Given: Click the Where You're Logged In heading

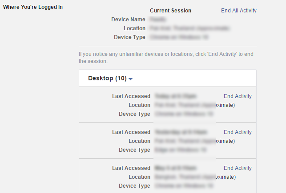Looking at the screenshot, I should tap(33, 7).
